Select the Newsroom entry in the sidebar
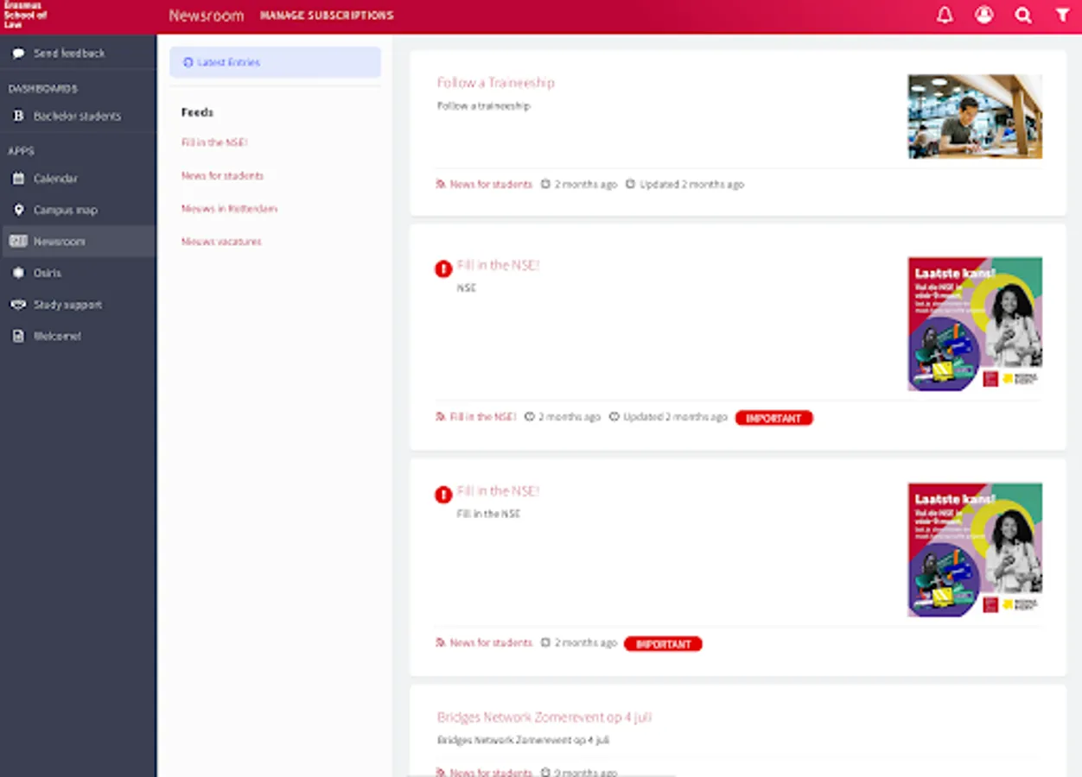 [60, 241]
